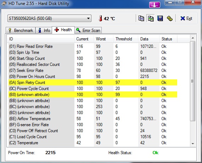Click the purple download arrow button
The height and width of the screenshot is (163, 202).
pos(155,5)
